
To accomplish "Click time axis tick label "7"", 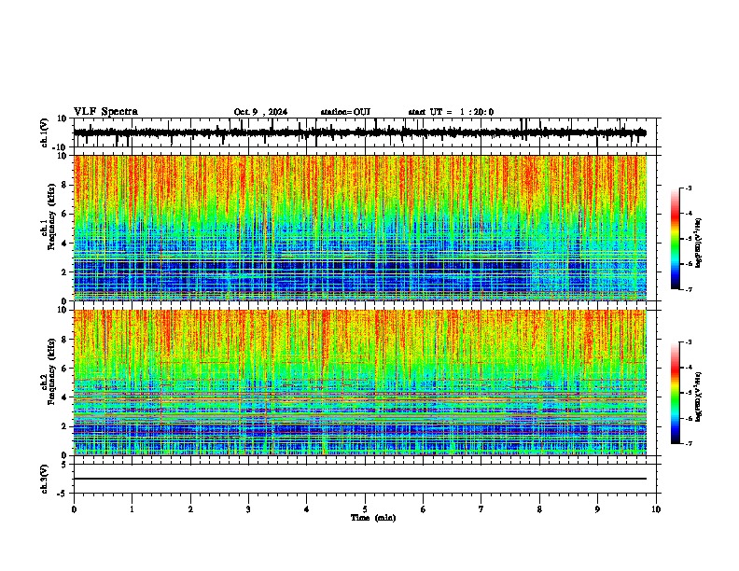I will coord(481,509).
